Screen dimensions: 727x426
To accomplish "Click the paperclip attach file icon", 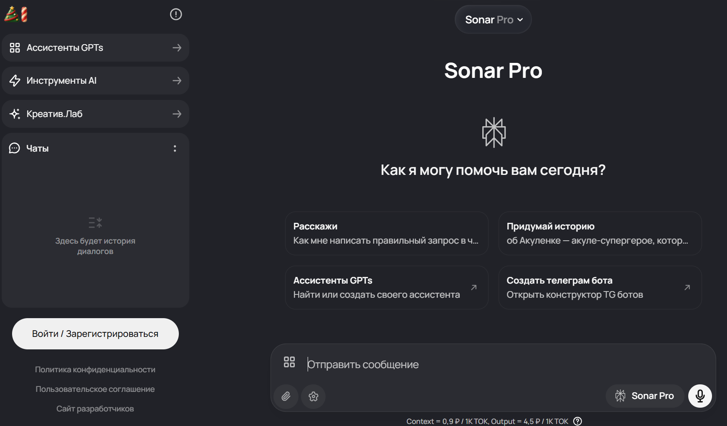I will pos(286,396).
